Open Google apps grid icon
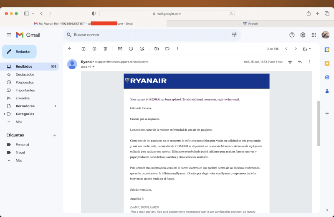 coord(314,35)
